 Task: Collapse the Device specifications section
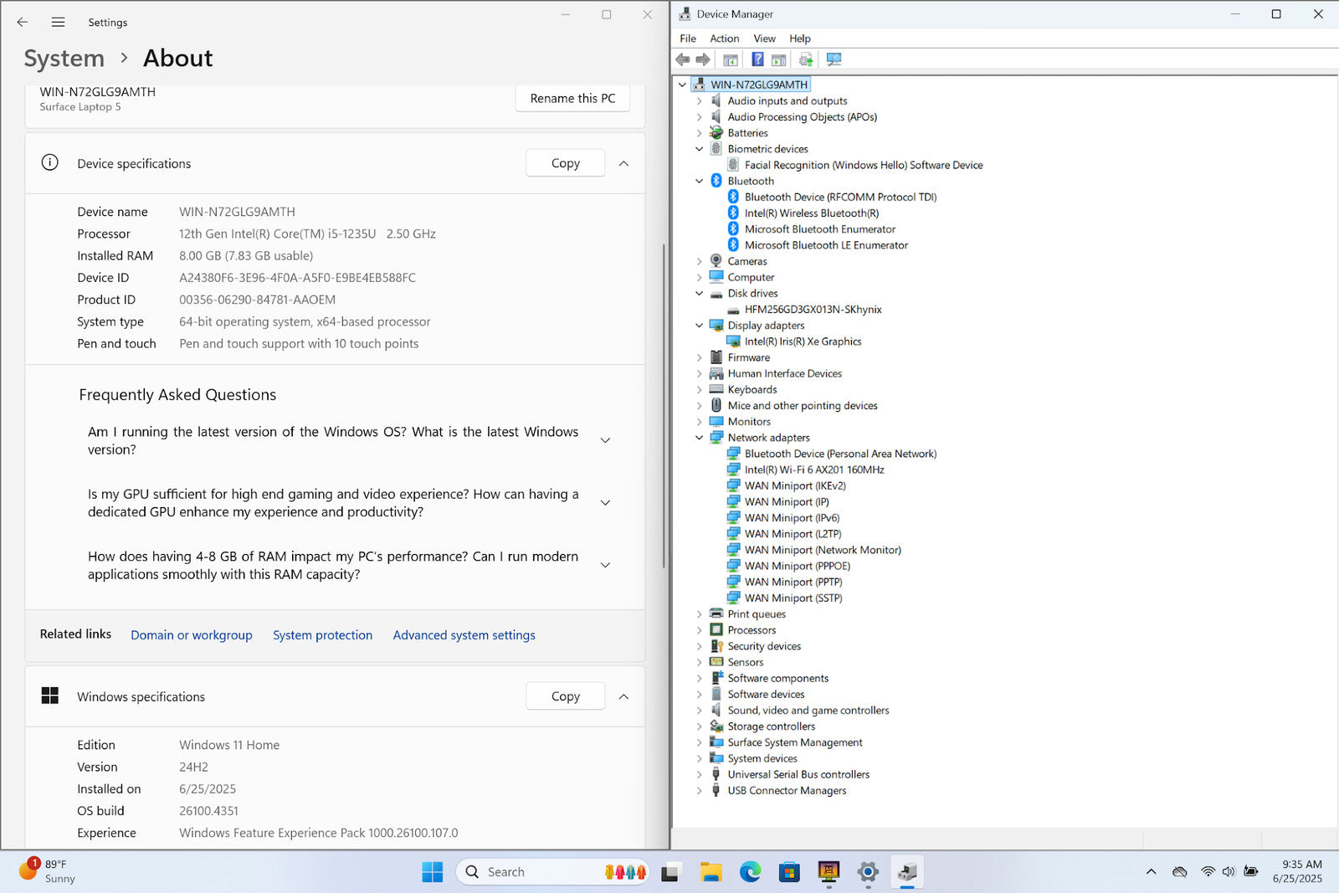[x=623, y=164]
